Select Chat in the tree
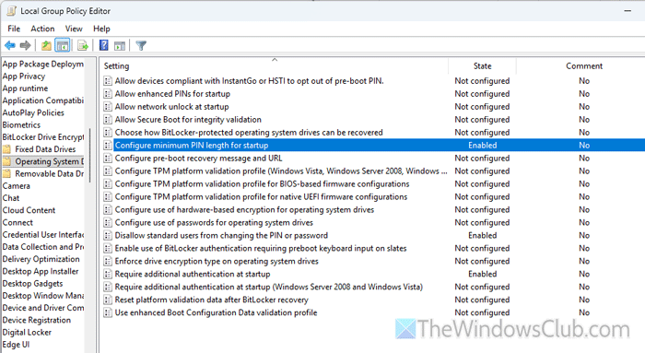 click(x=11, y=198)
